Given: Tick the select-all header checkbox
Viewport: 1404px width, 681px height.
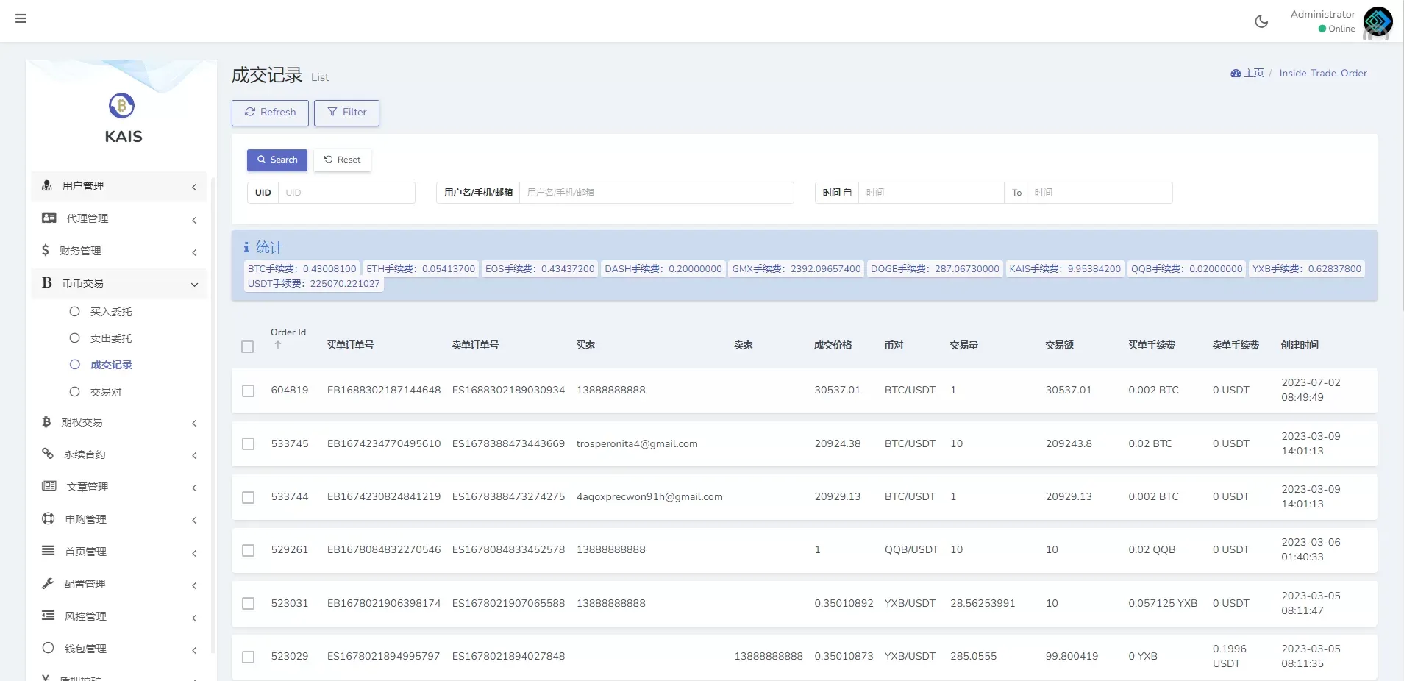Looking at the screenshot, I should [248, 346].
